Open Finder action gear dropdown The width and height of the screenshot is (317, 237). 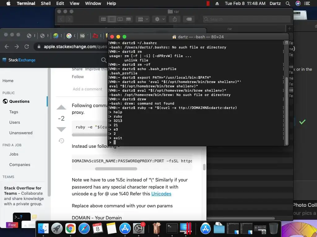coord(159,19)
